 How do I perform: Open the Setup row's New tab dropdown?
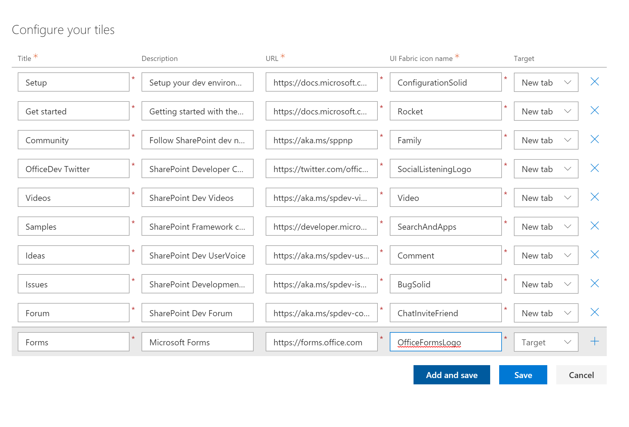pyautogui.click(x=546, y=82)
